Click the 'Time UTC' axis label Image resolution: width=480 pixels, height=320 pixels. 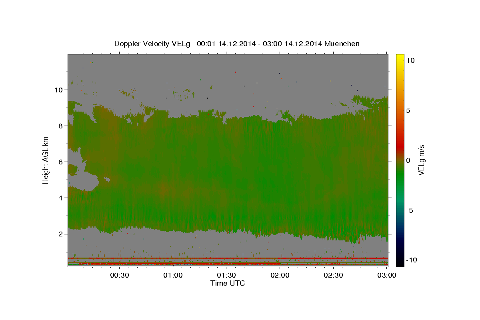tap(228, 283)
